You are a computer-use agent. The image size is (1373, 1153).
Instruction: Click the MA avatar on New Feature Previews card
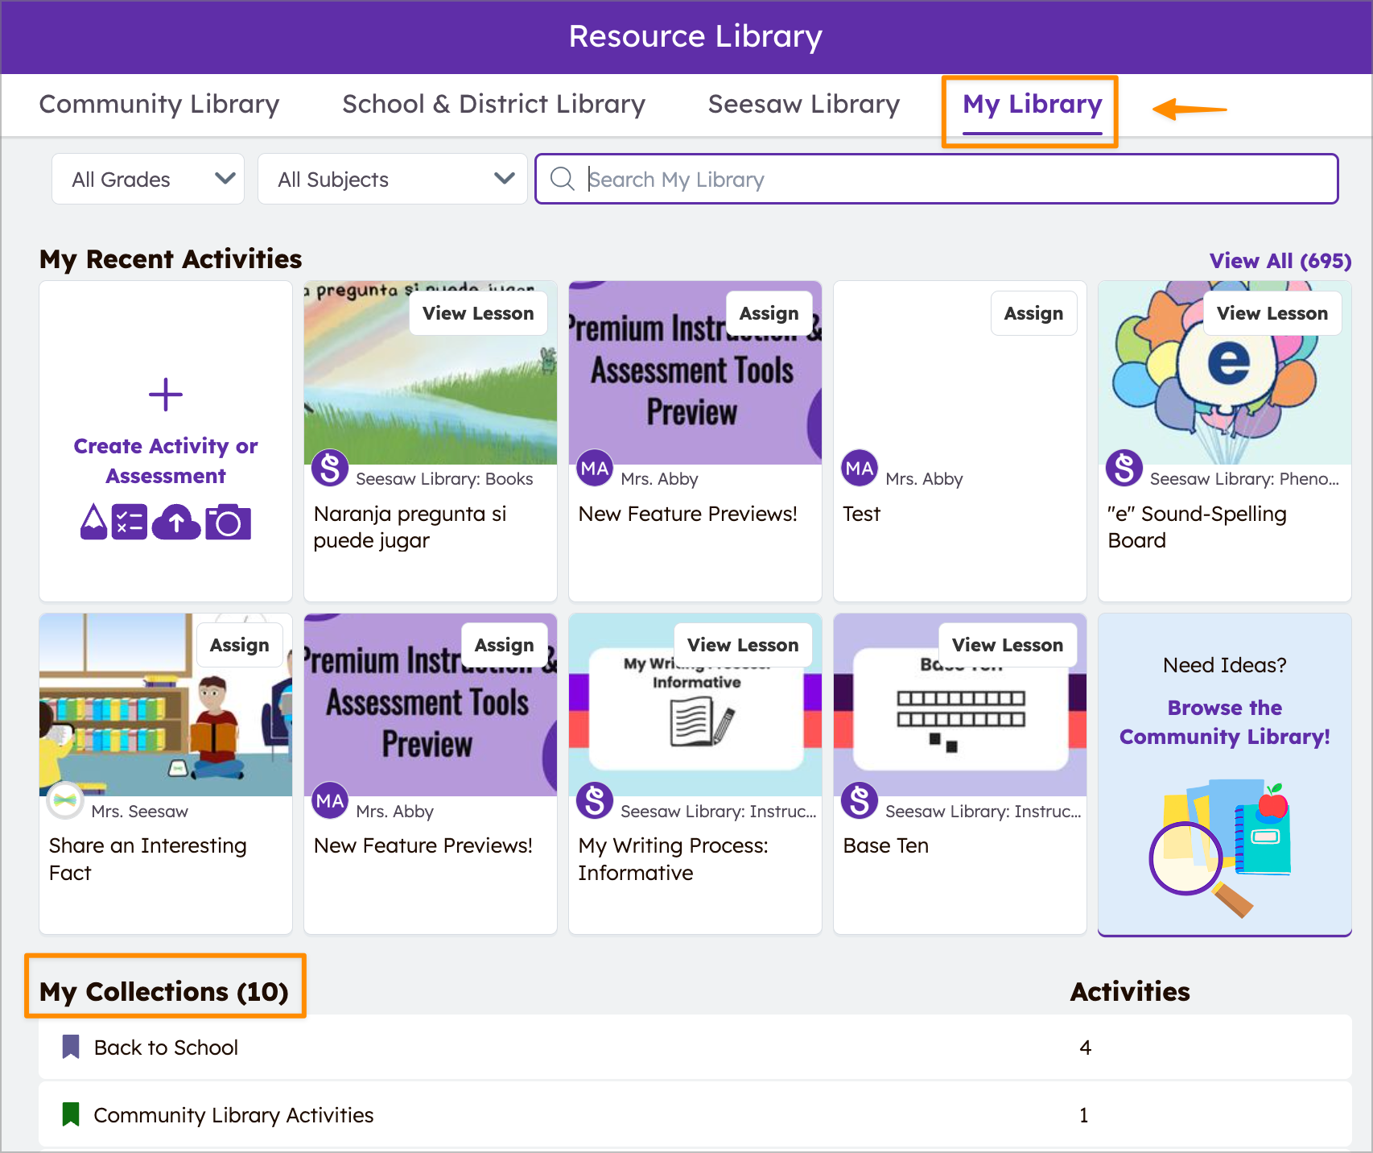594,467
